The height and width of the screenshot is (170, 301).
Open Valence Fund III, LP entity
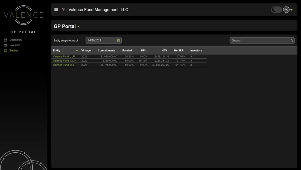(64, 65)
